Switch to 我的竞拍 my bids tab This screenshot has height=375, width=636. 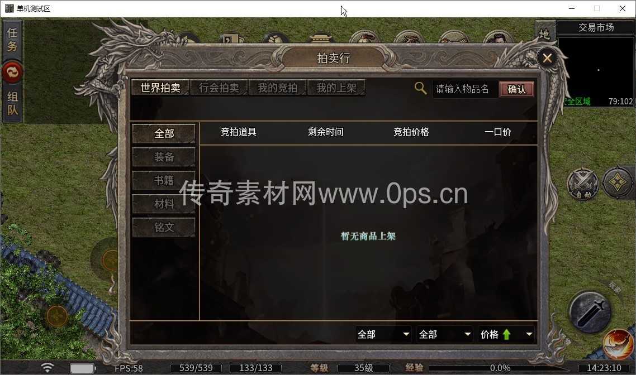tap(277, 88)
